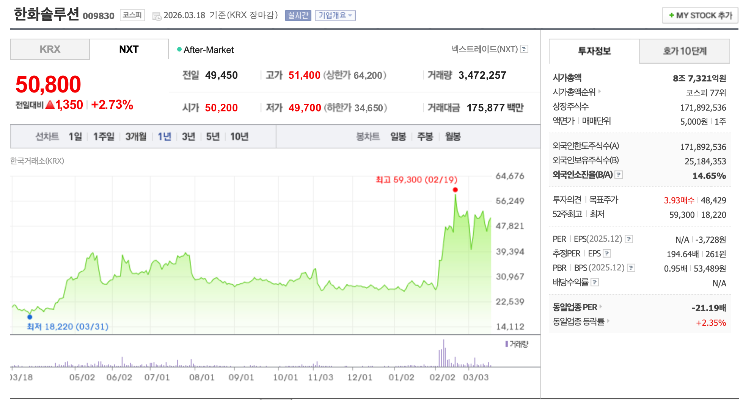
Task: Click the red up-triangle change indicator
Action: (50, 105)
